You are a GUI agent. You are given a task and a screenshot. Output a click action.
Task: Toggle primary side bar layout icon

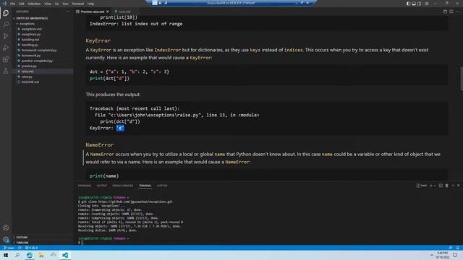[408, 4]
